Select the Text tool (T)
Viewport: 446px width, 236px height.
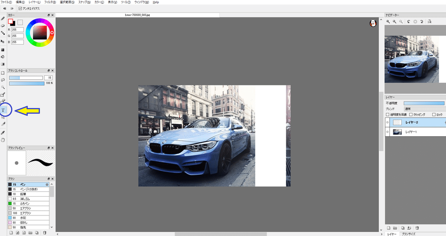(x=3, y=110)
